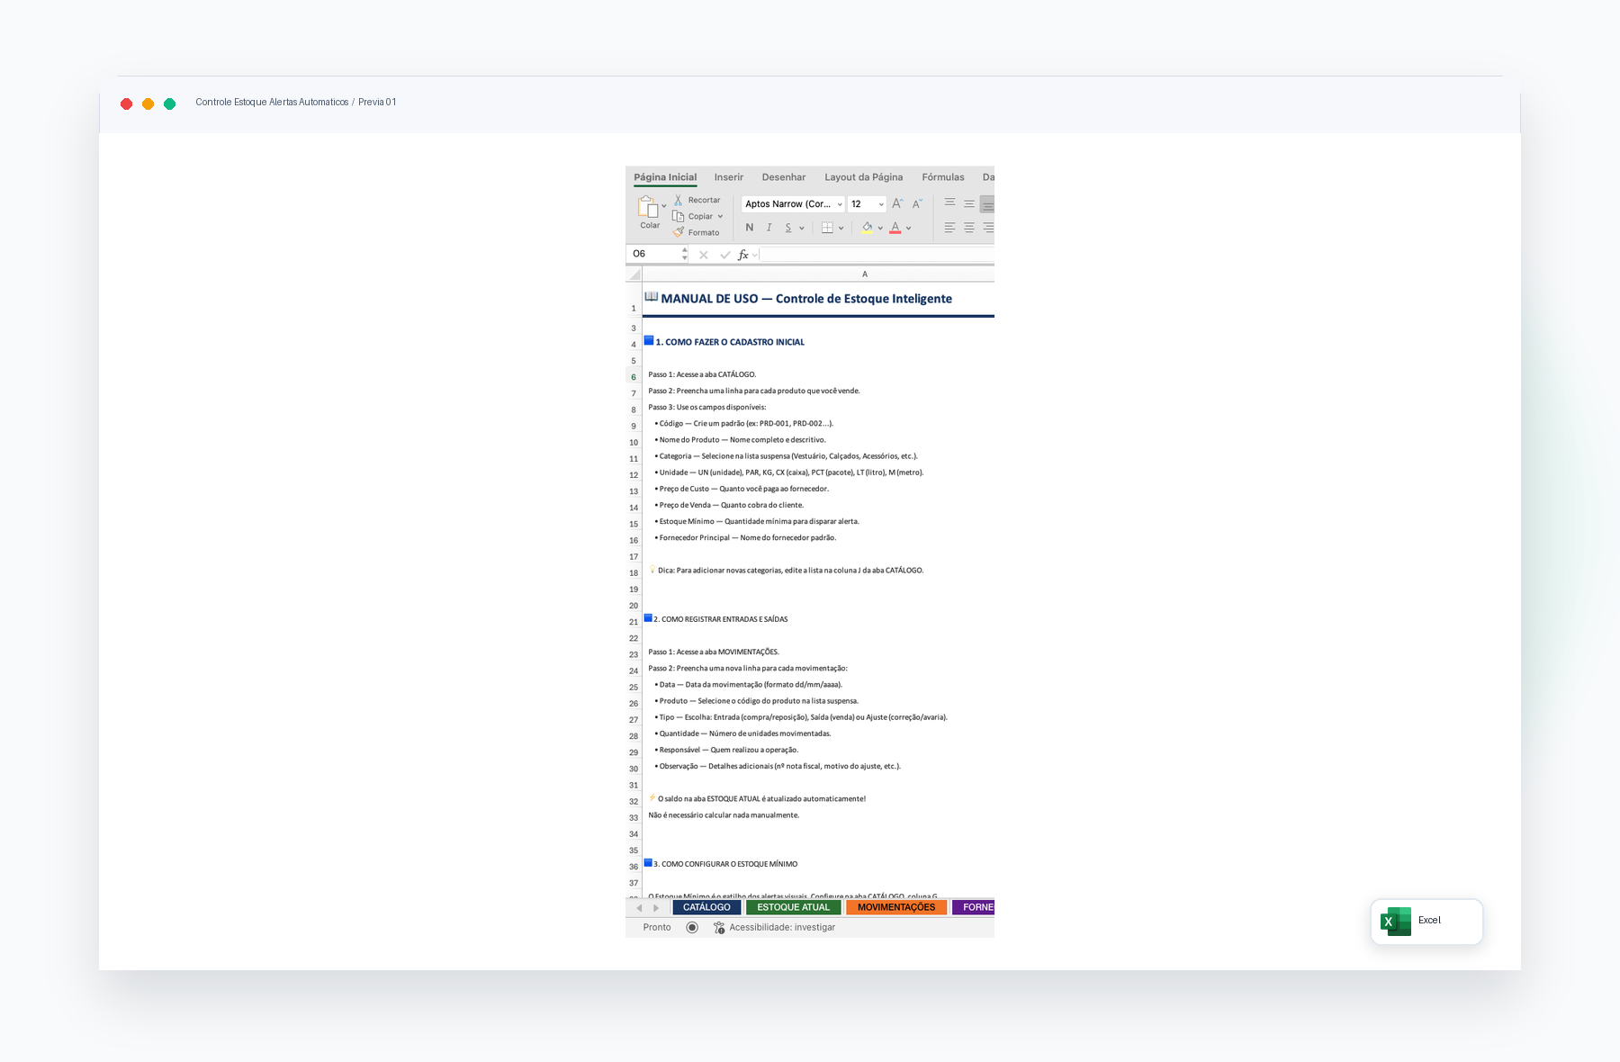The image size is (1620, 1062).
Task: Click the select-all triangle at the grid corner
Action: (x=634, y=274)
